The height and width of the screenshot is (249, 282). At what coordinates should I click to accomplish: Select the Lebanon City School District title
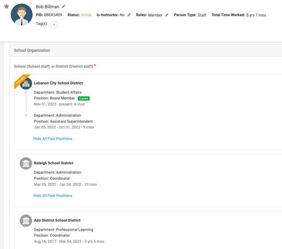[x=58, y=83]
